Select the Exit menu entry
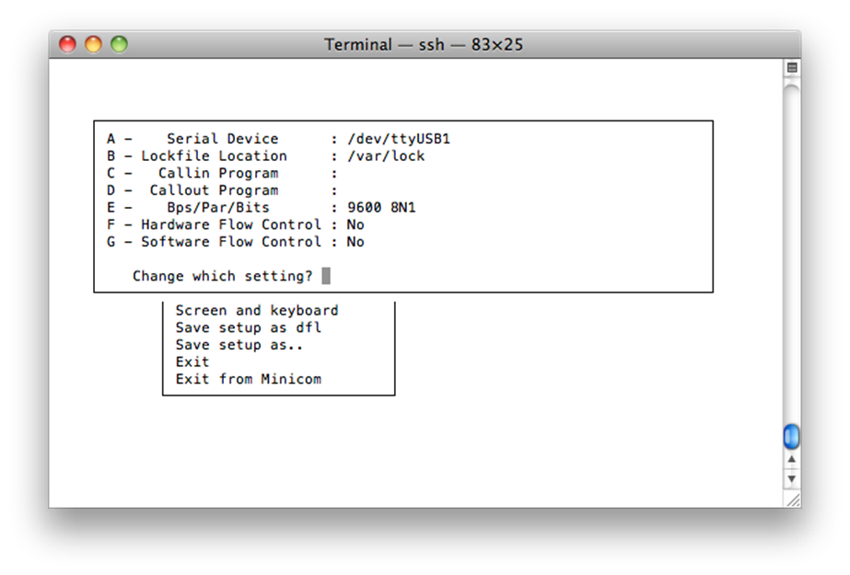The width and height of the screenshot is (850, 575). 192,362
